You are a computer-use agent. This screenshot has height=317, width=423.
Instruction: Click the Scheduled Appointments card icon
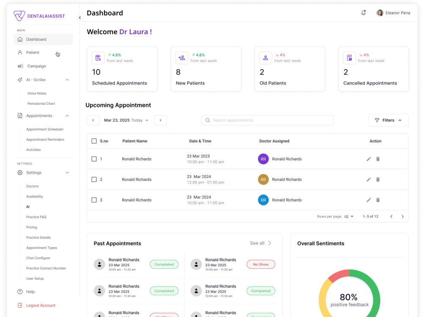98,58
